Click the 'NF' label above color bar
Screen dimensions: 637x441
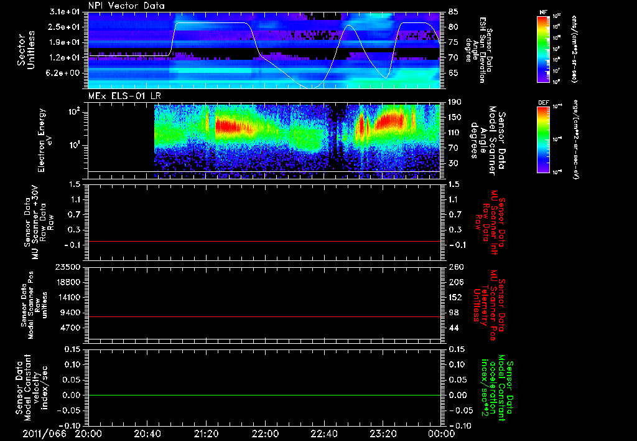[x=544, y=12]
